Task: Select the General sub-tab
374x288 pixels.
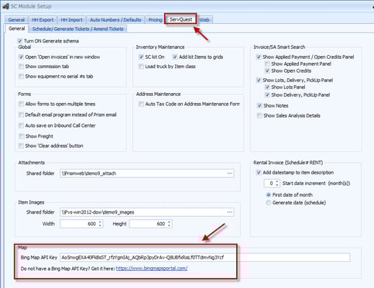Action: [x=17, y=29]
